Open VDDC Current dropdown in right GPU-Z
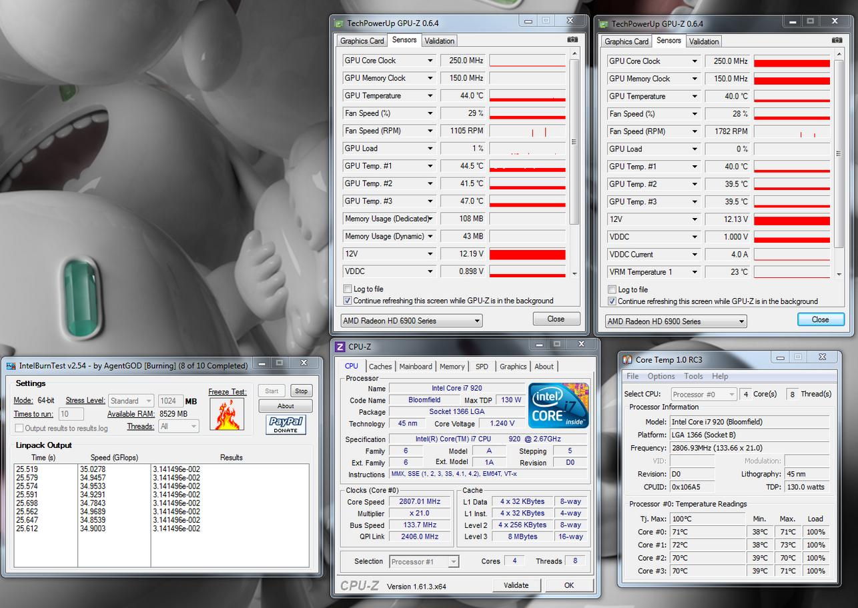The height and width of the screenshot is (608, 858). click(x=695, y=254)
